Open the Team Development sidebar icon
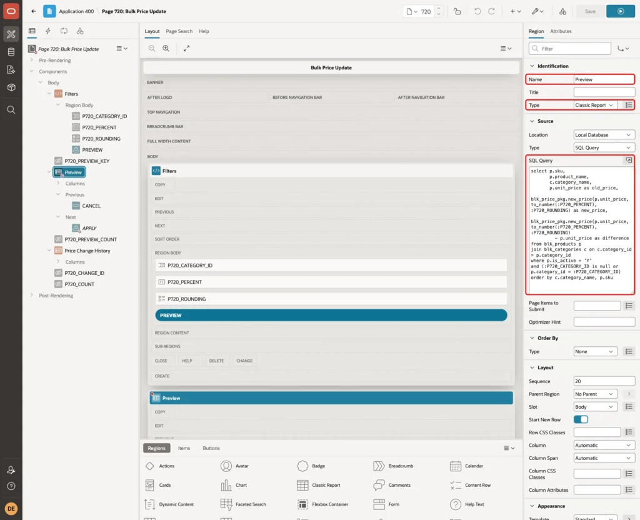 coord(11,70)
